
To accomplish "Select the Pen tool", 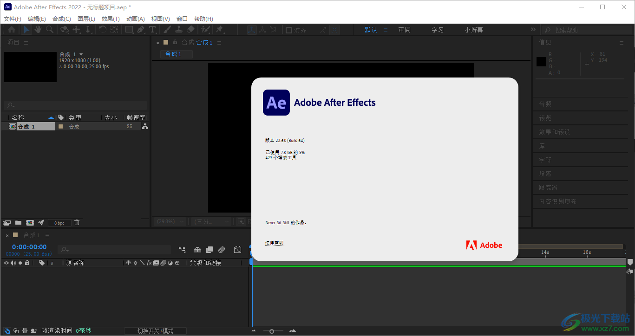I will click(141, 30).
